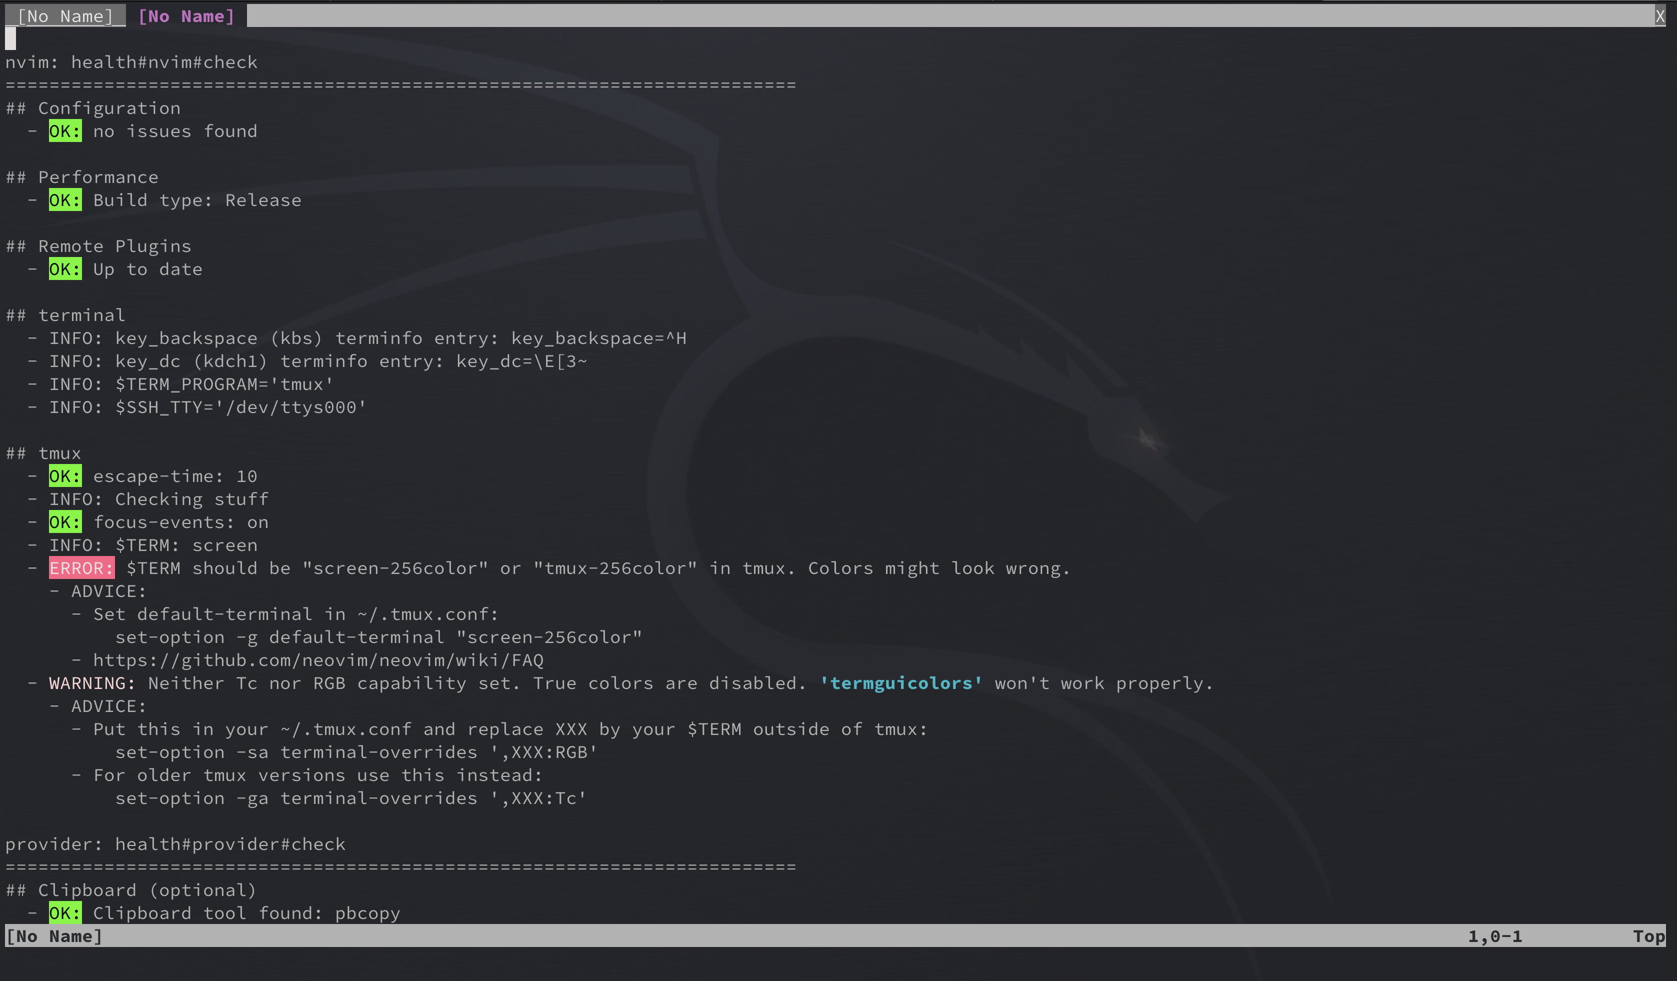Click the '## Configuration' heading

[x=93, y=108]
